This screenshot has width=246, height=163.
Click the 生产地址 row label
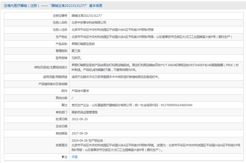coord(61,37)
